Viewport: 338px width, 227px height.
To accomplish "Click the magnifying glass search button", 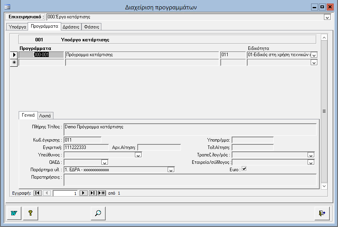I will 98,213.
